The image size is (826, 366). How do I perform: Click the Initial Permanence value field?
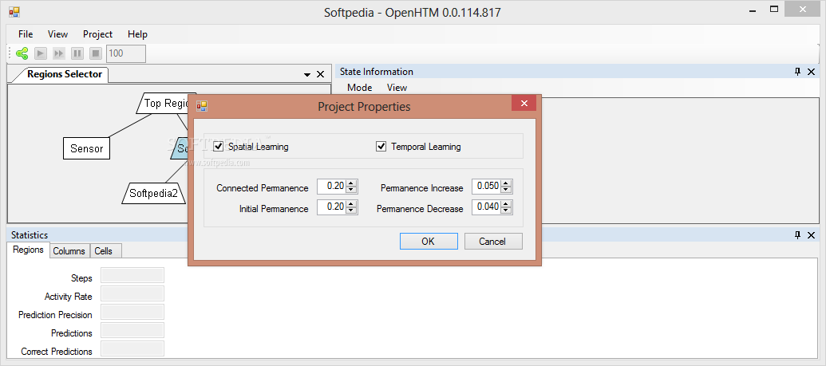tap(332, 207)
